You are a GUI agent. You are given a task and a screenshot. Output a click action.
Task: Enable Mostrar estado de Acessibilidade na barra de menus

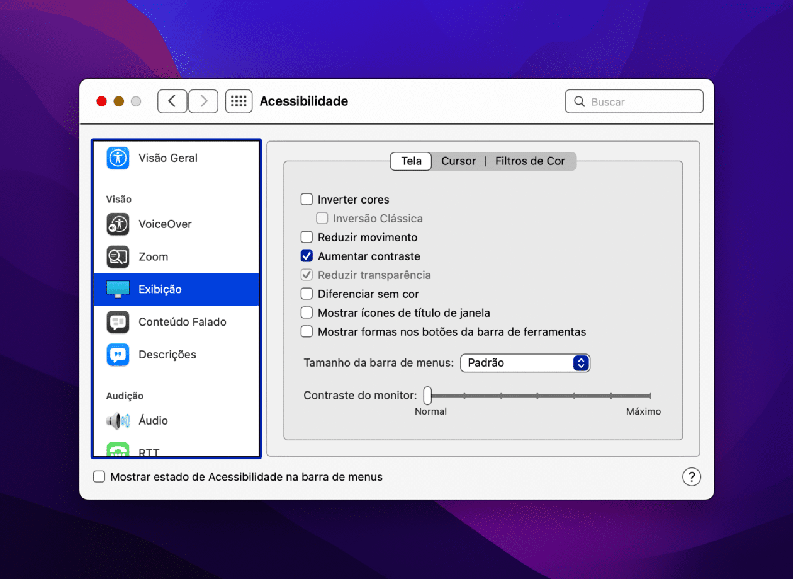(x=99, y=477)
